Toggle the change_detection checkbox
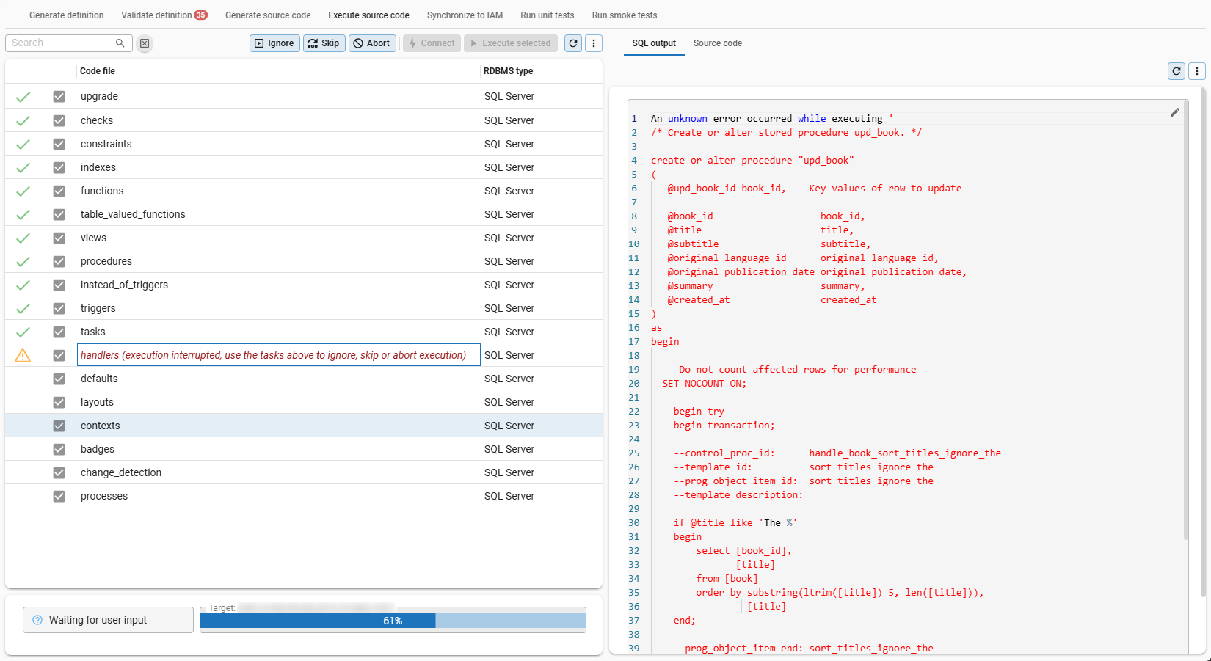 click(x=59, y=472)
